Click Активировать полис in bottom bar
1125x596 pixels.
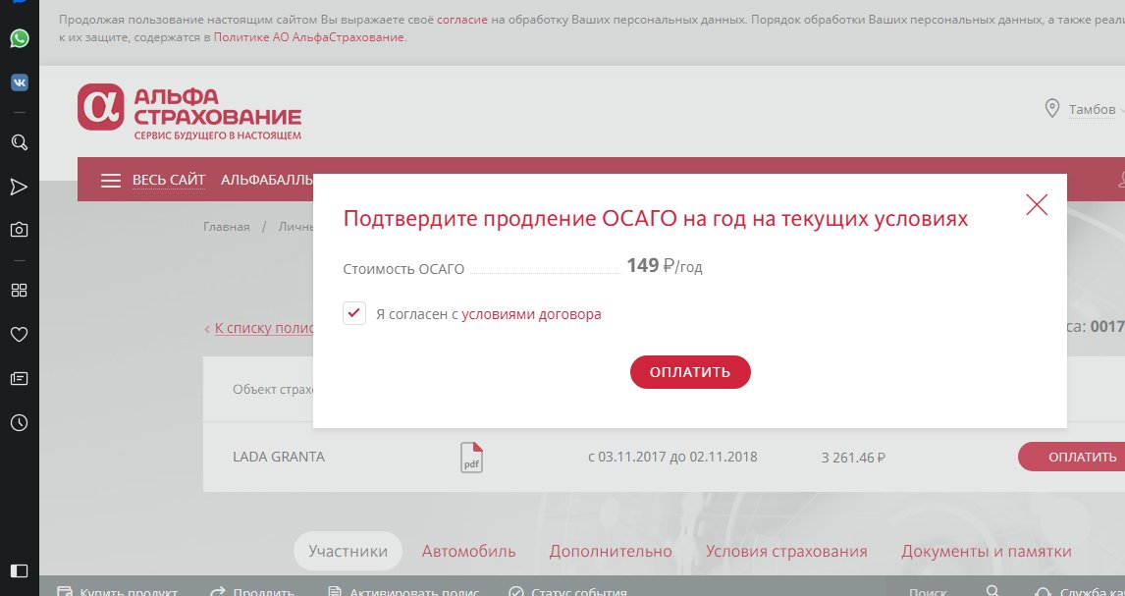[403, 592]
